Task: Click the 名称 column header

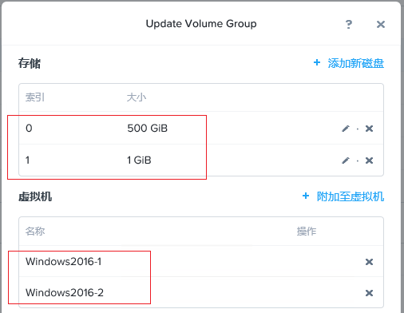Action: (x=35, y=231)
